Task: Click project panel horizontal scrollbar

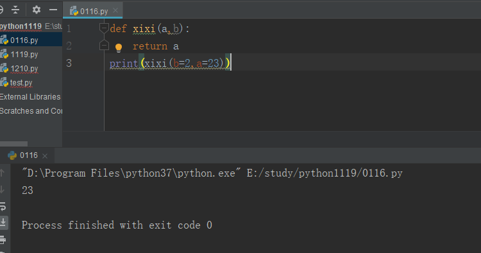Action: click(x=13, y=144)
